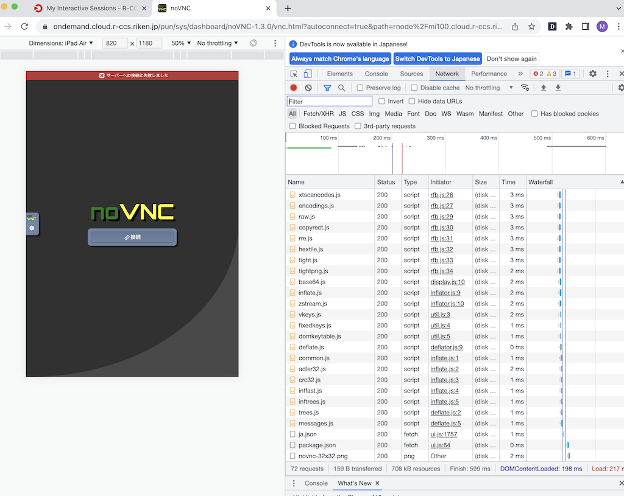Export HAR file with download arrow

coord(558,88)
